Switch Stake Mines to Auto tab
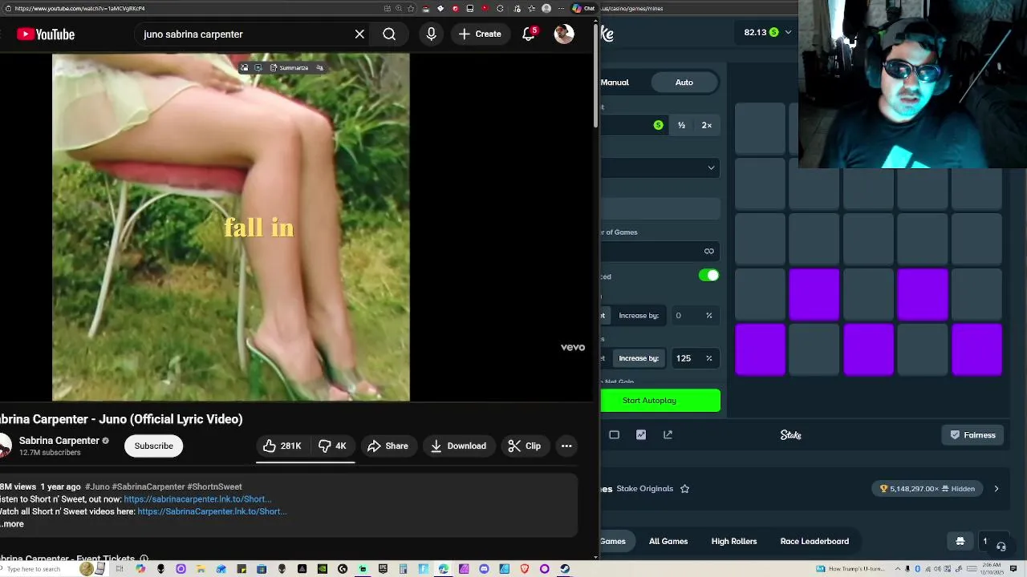1027x577 pixels. pos(684,82)
